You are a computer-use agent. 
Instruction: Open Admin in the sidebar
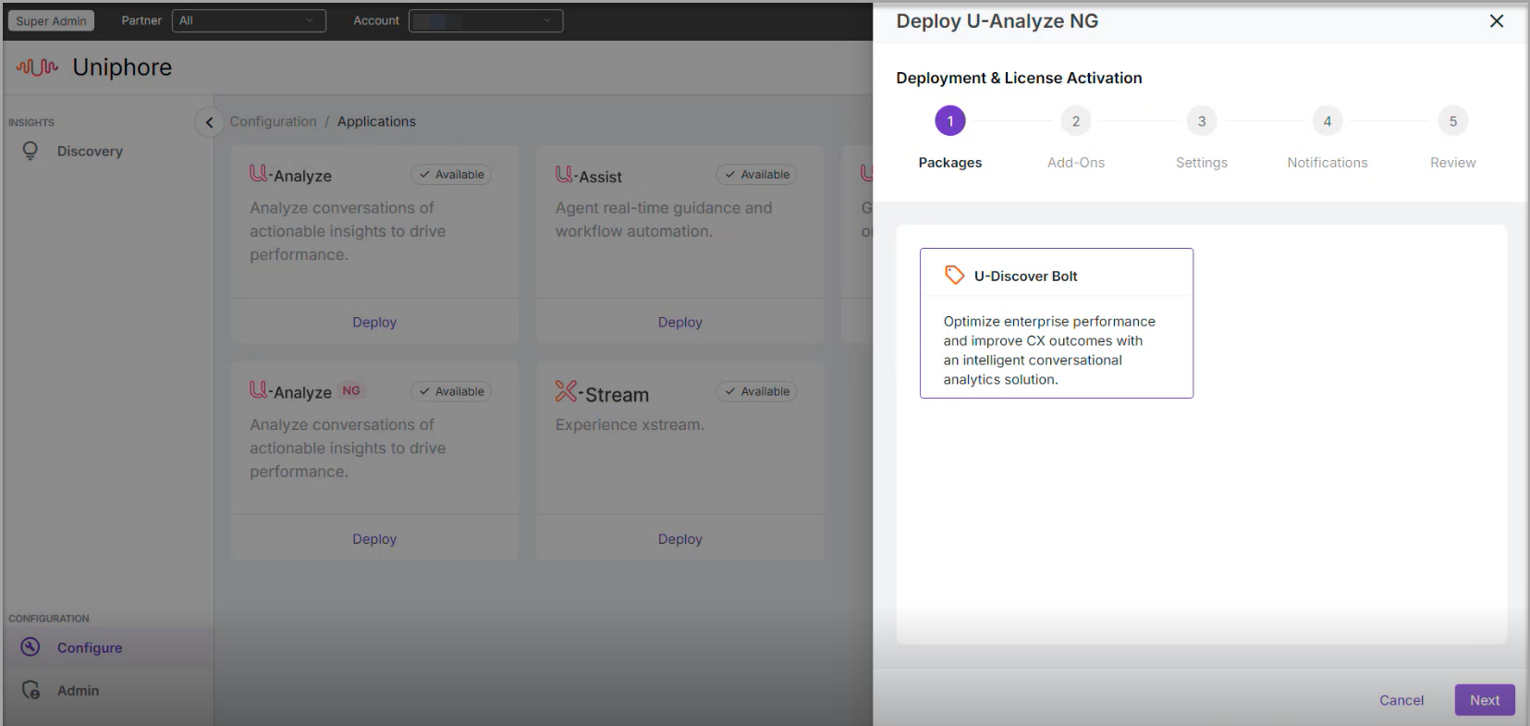pyautogui.click(x=78, y=690)
